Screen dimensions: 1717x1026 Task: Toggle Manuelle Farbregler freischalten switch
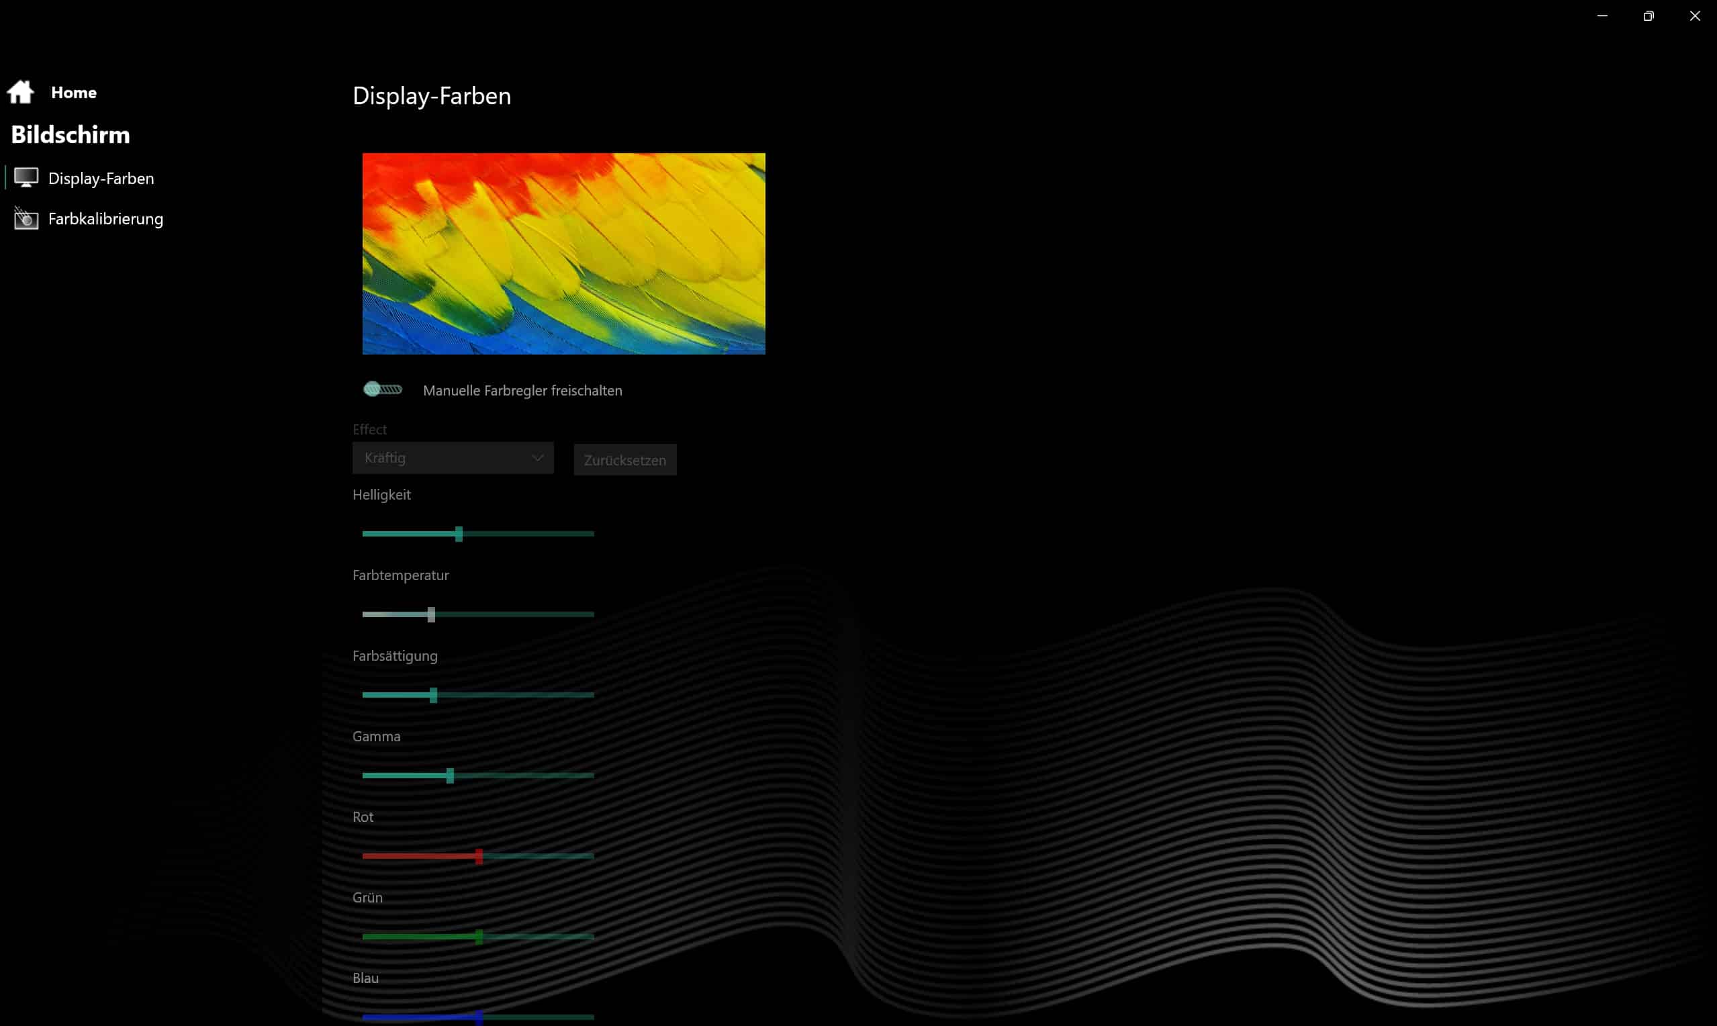click(382, 389)
